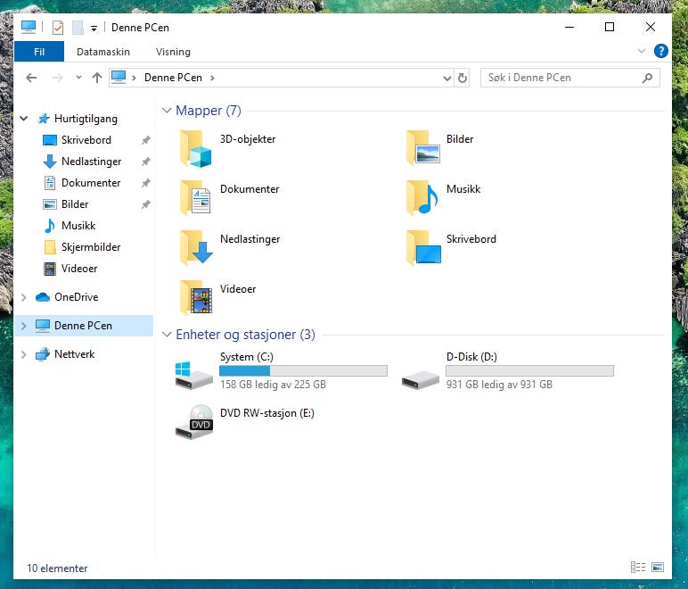This screenshot has width=688, height=589.
Task: Open the 3D-objekter folder icon
Action: click(x=196, y=148)
